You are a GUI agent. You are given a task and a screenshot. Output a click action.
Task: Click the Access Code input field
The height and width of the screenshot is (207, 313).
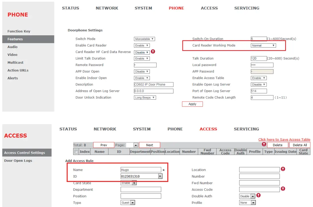[x=260, y=189]
